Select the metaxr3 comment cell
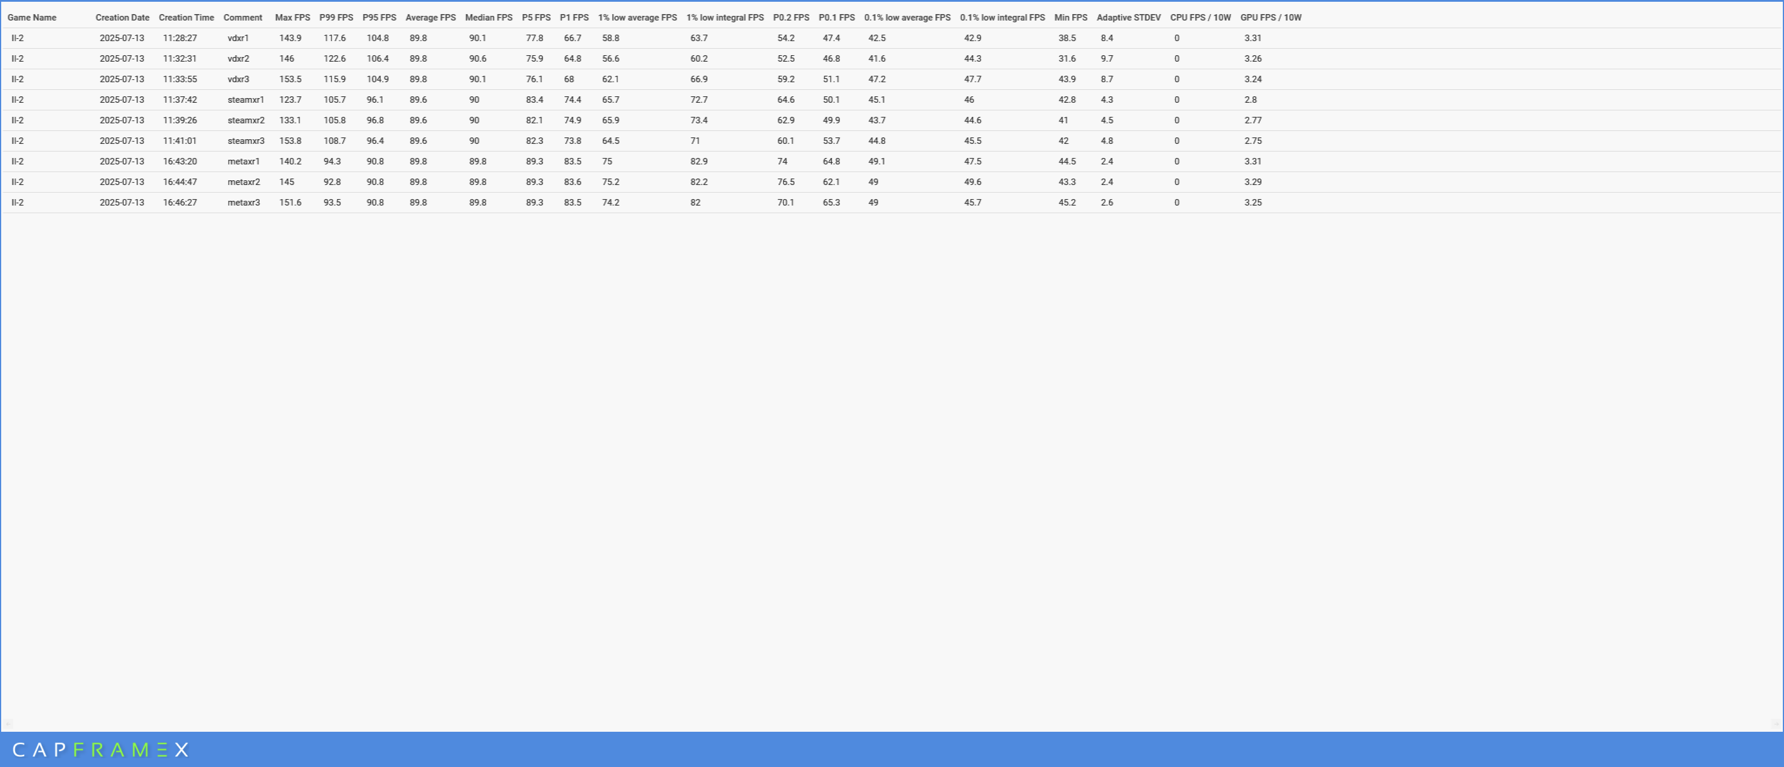 pos(244,203)
